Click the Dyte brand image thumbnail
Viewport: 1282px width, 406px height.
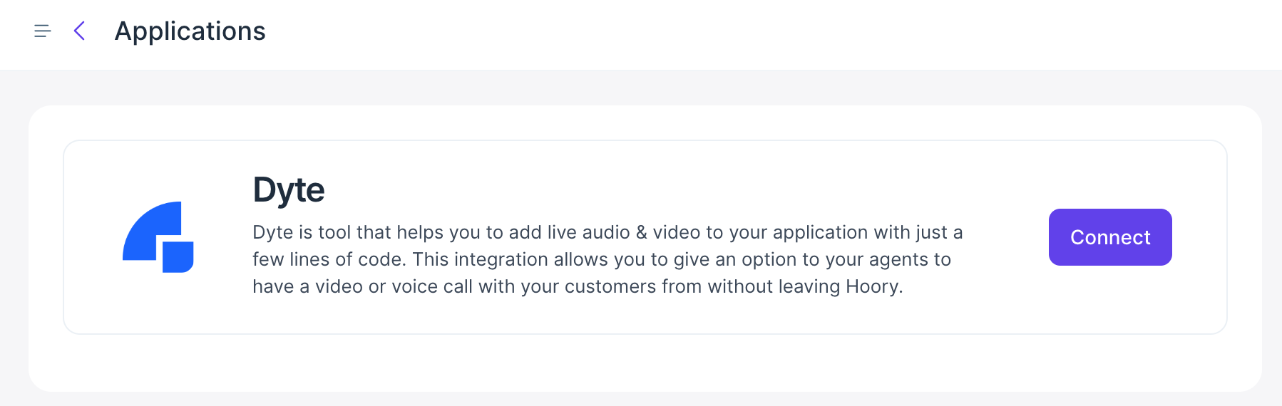click(158, 237)
